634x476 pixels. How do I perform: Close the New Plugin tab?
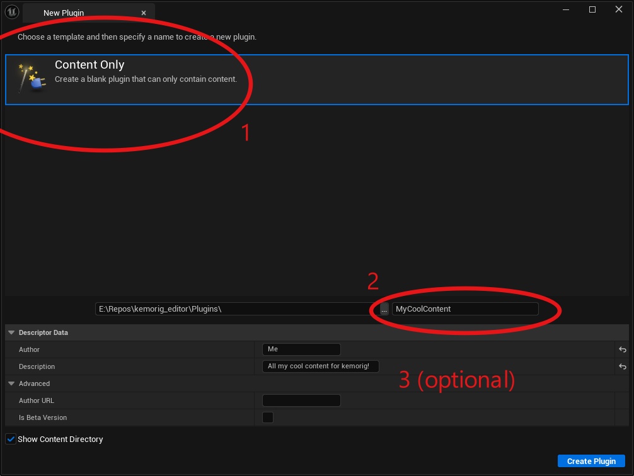click(x=144, y=13)
